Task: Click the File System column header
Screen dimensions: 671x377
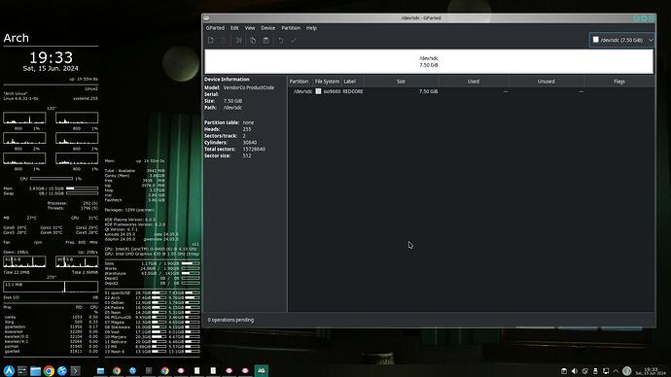Action: tap(327, 82)
